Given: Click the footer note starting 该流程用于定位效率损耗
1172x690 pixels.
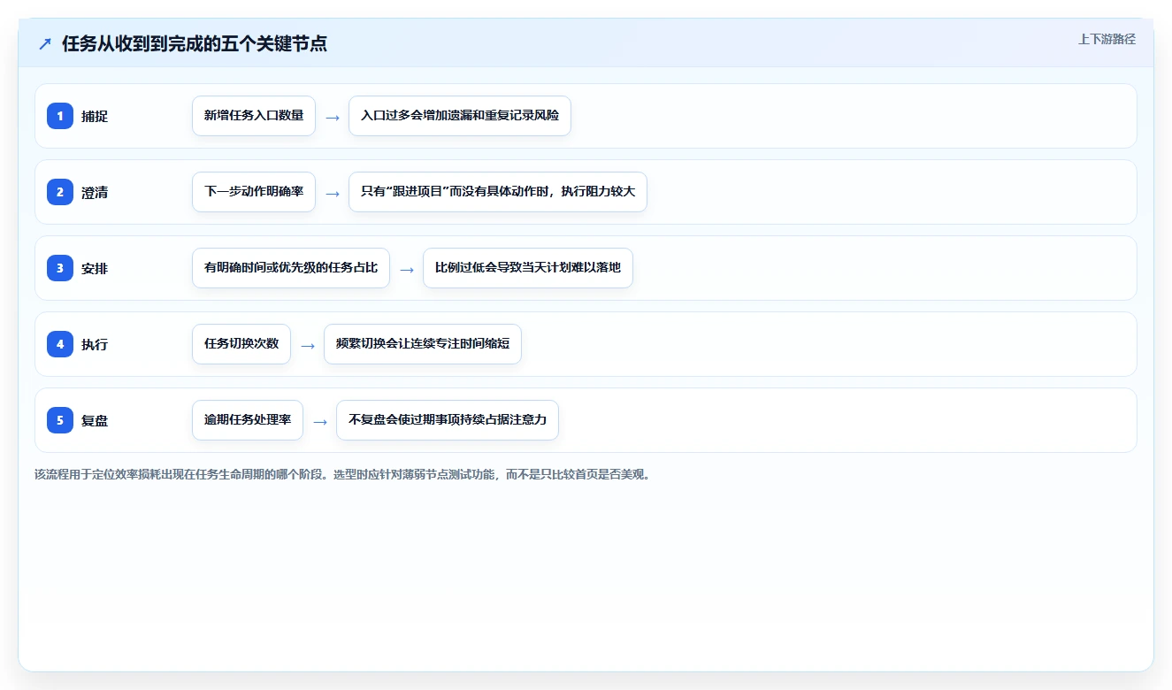Looking at the screenshot, I should pyautogui.click(x=343, y=474).
